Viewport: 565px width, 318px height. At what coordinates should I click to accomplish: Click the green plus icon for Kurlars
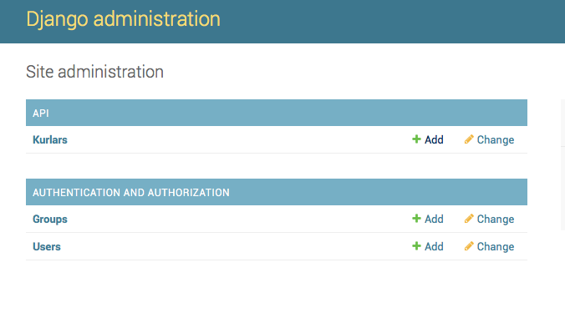coord(416,139)
